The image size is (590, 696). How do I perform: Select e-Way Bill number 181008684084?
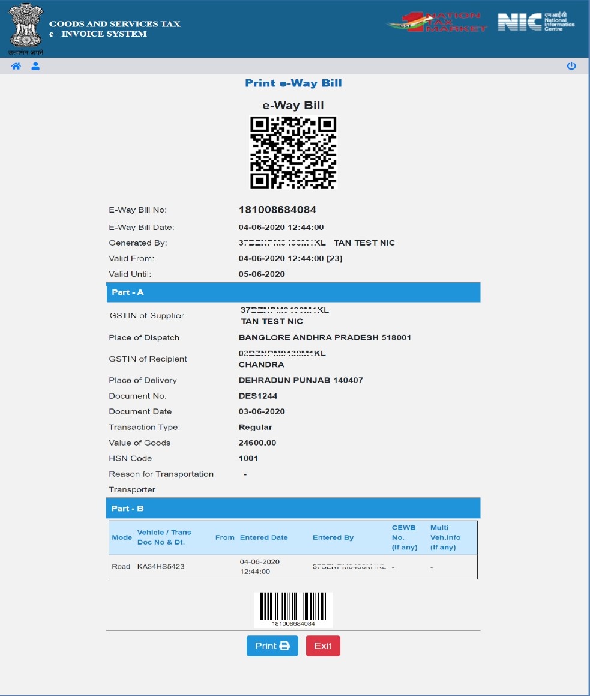(278, 210)
